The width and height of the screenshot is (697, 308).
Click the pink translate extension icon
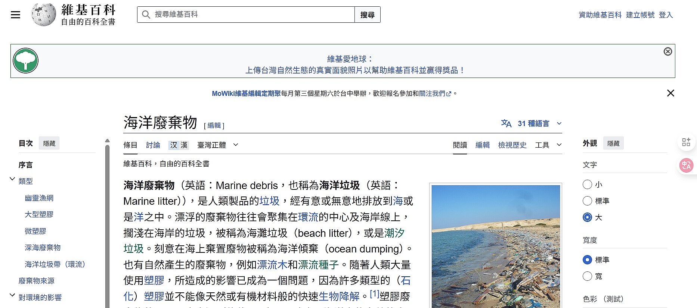[x=686, y=166]
